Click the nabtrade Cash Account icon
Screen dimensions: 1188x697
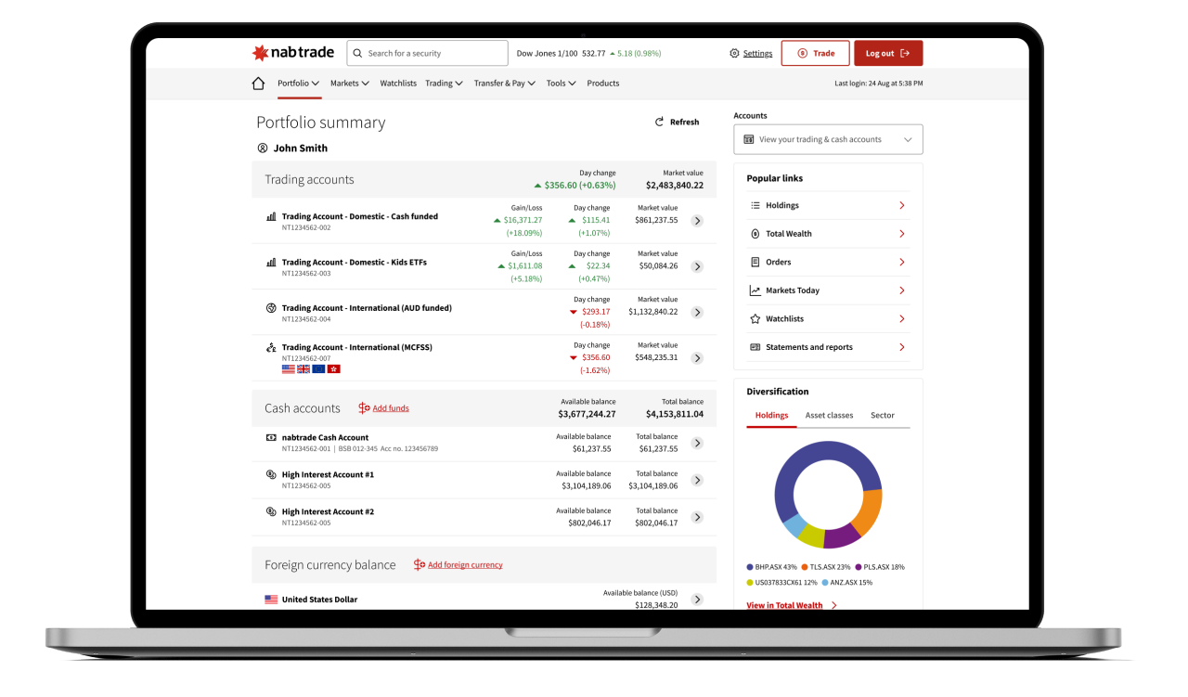[271, 437]
